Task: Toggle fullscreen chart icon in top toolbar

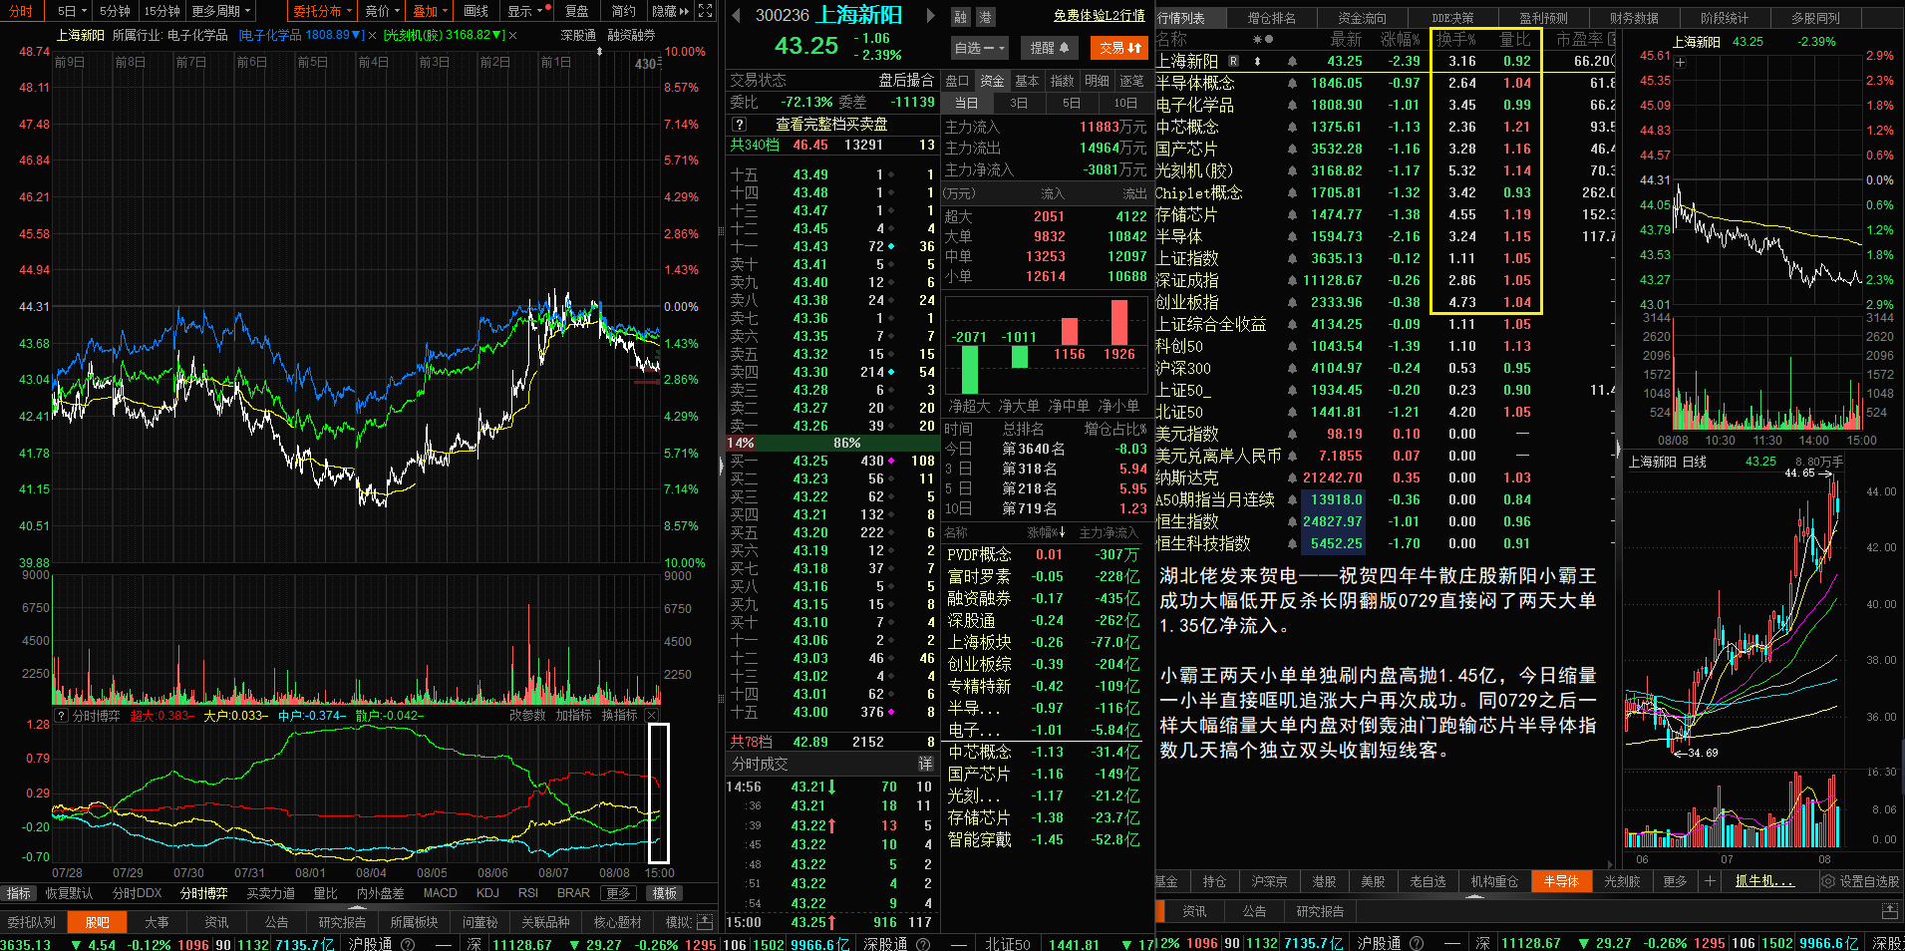Action: tap(705, 11)
